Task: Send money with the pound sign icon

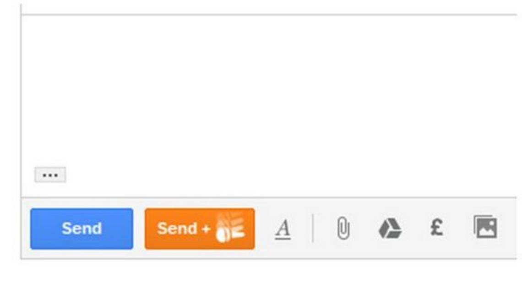Action: 437,228
